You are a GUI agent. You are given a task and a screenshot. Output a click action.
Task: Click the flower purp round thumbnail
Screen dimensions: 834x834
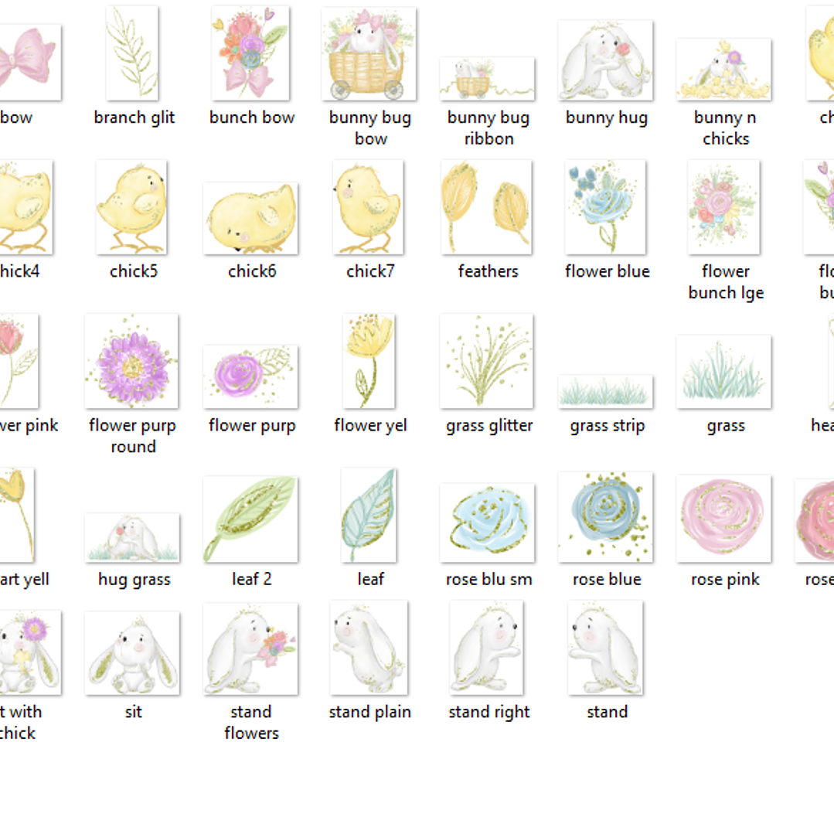132,361
